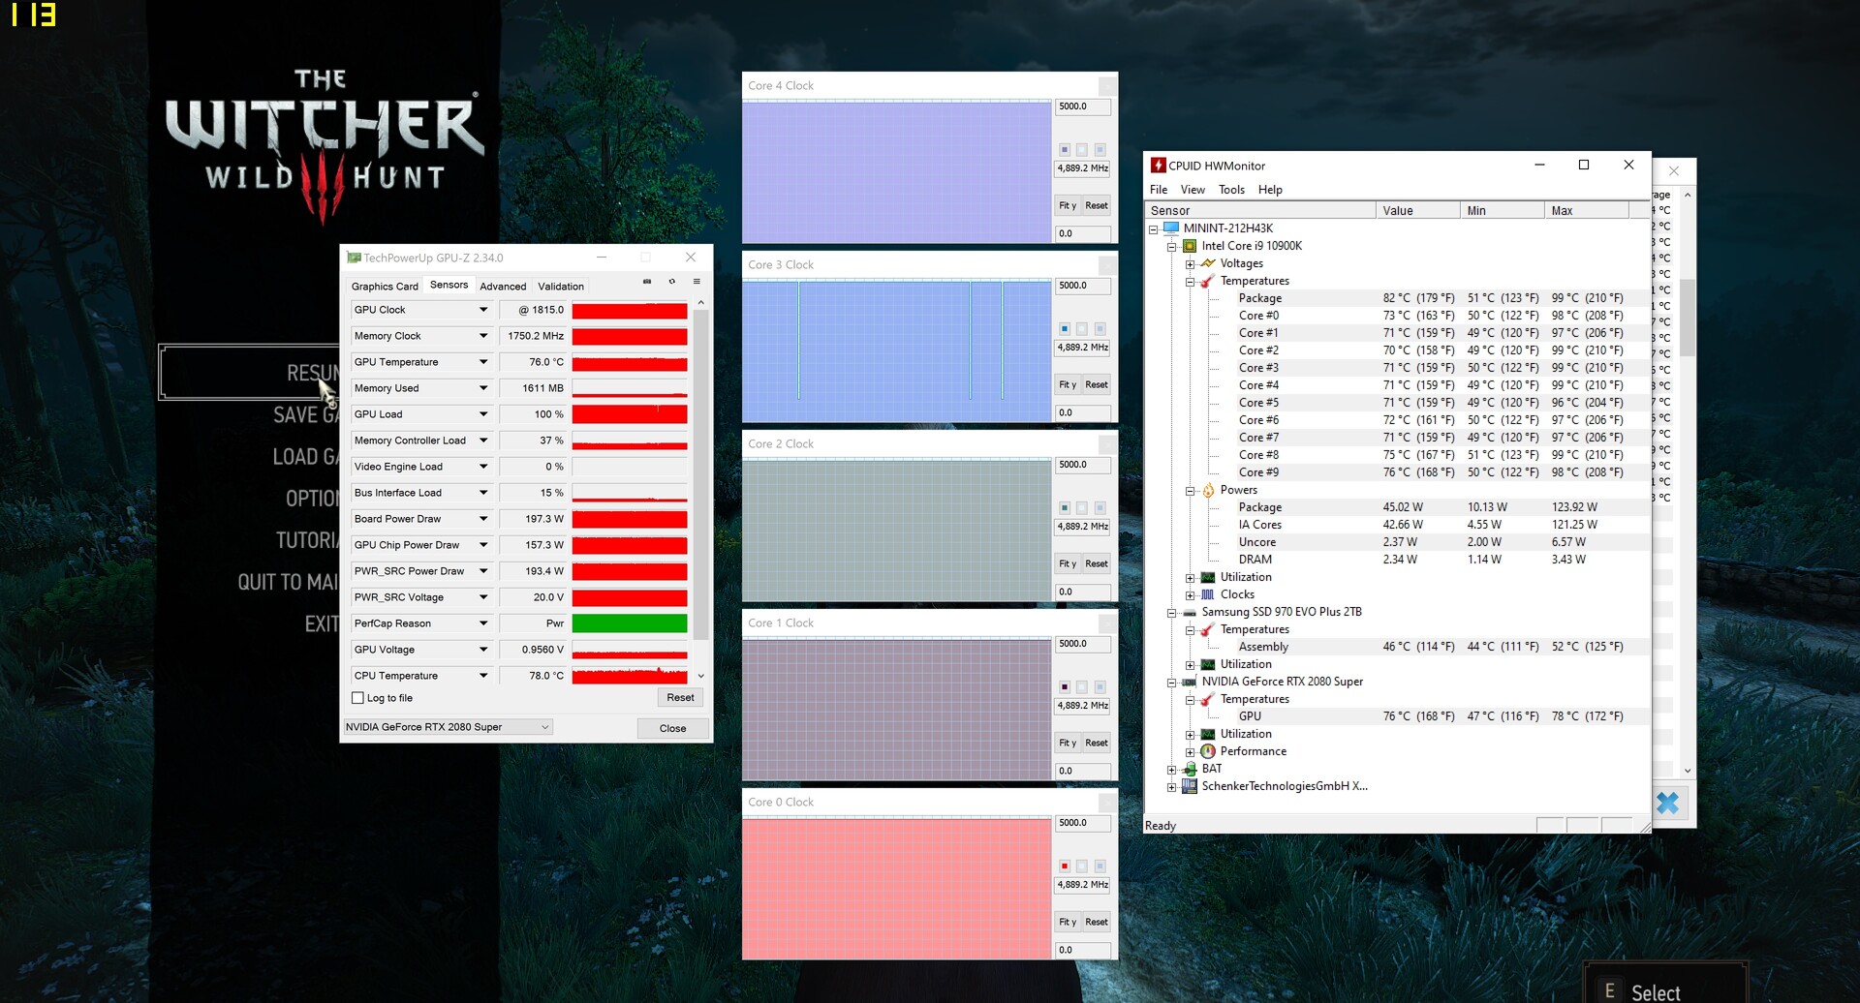The width and height of the screenshot is (1860, 1003).
Task: Close the Core 3 Clock graph panel
Action: coord(1107,265)
